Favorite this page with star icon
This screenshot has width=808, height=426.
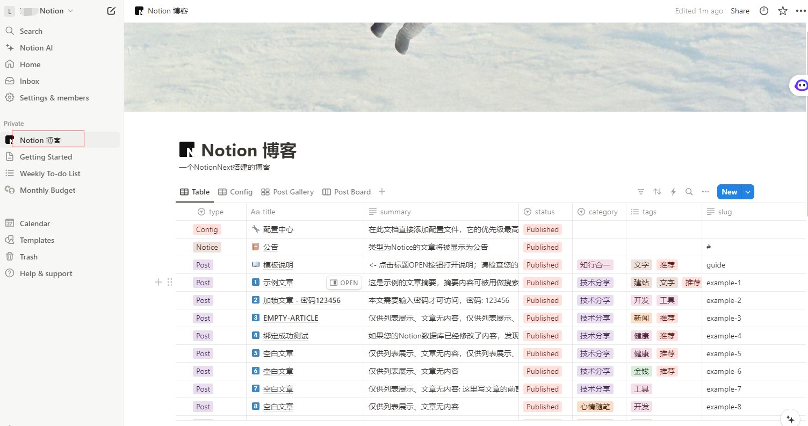[x=783, y=11]
